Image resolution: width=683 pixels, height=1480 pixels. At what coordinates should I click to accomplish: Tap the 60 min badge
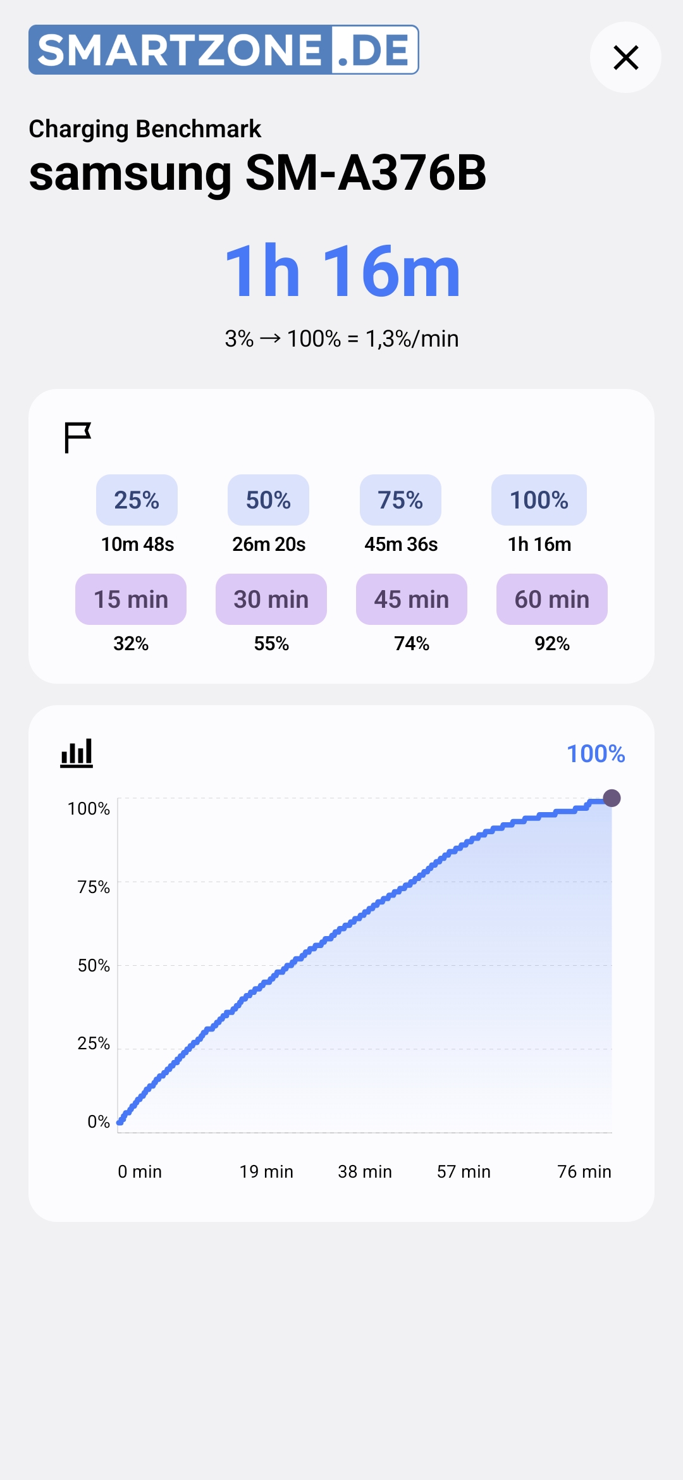[x=552, y=599]
